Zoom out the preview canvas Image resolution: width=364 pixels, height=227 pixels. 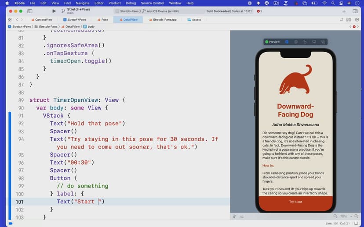(335, 216)
